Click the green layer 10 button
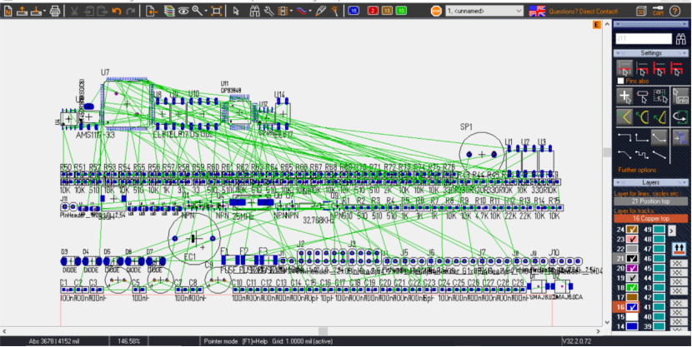The height and width of the screenshot is (347, 692). [401, 11]
